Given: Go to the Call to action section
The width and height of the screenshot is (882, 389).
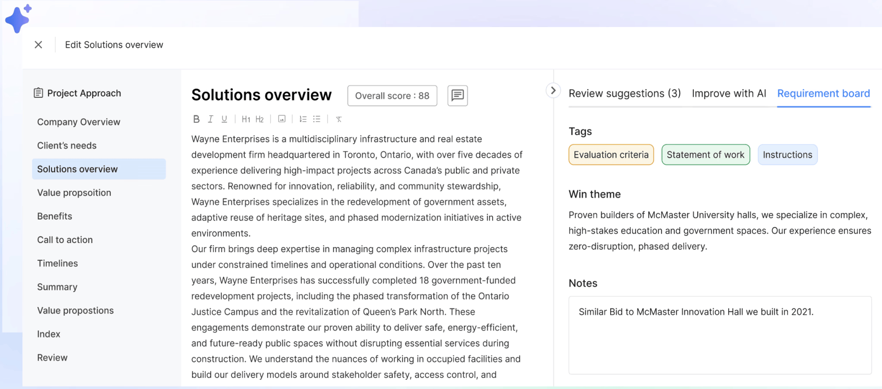Looking at the screenshot, I should coord(65,239).
